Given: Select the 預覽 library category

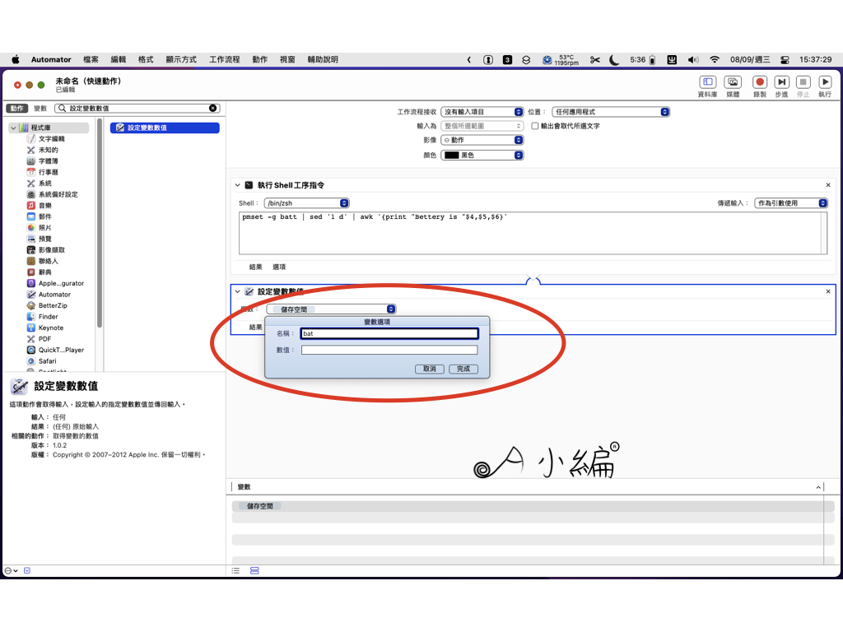Looking at the screenshot, I should coord(44,239).
